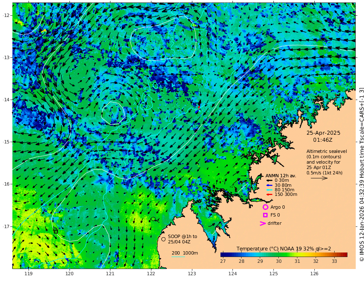Click the 'drifter' legend label
Screen dimensions: 364x281
click(x=275, y=223)
